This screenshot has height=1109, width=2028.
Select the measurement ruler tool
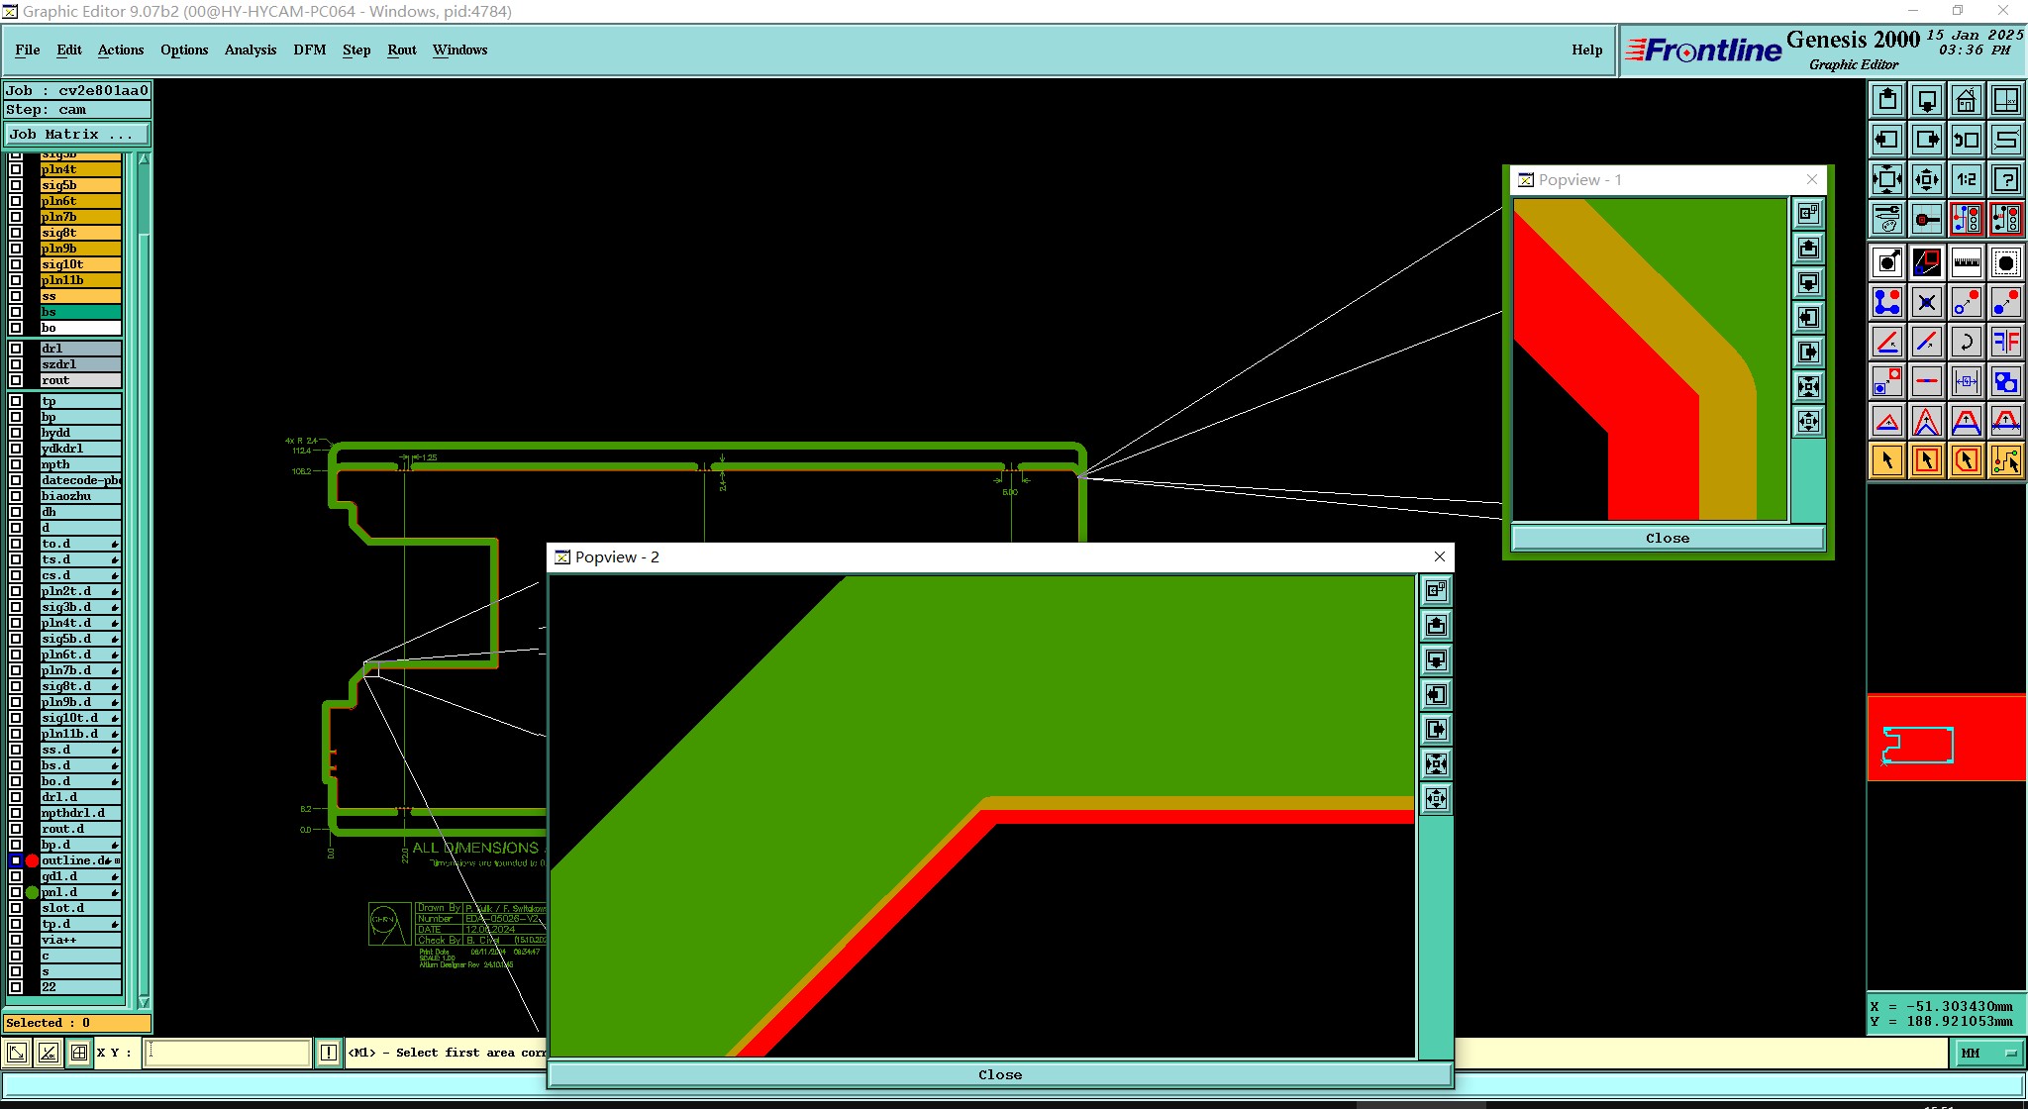coord(1966,262)
